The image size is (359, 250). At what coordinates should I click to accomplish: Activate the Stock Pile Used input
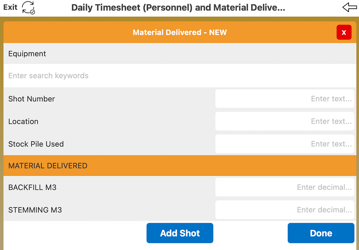[x=285, y=144]
